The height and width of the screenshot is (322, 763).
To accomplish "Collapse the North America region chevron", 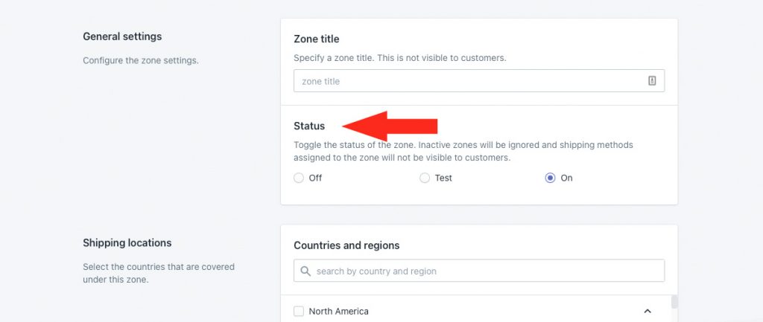I will coord(648,311).
